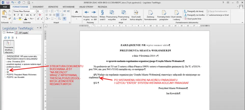Click the Word help question mark icon
245x110 pixels.
223,3
